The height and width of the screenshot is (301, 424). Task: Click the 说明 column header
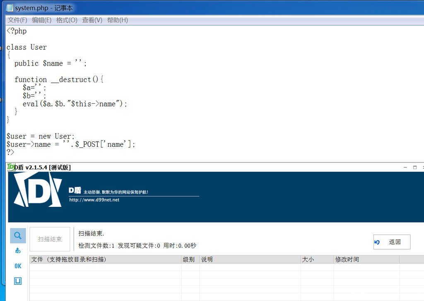click(250, 259)
